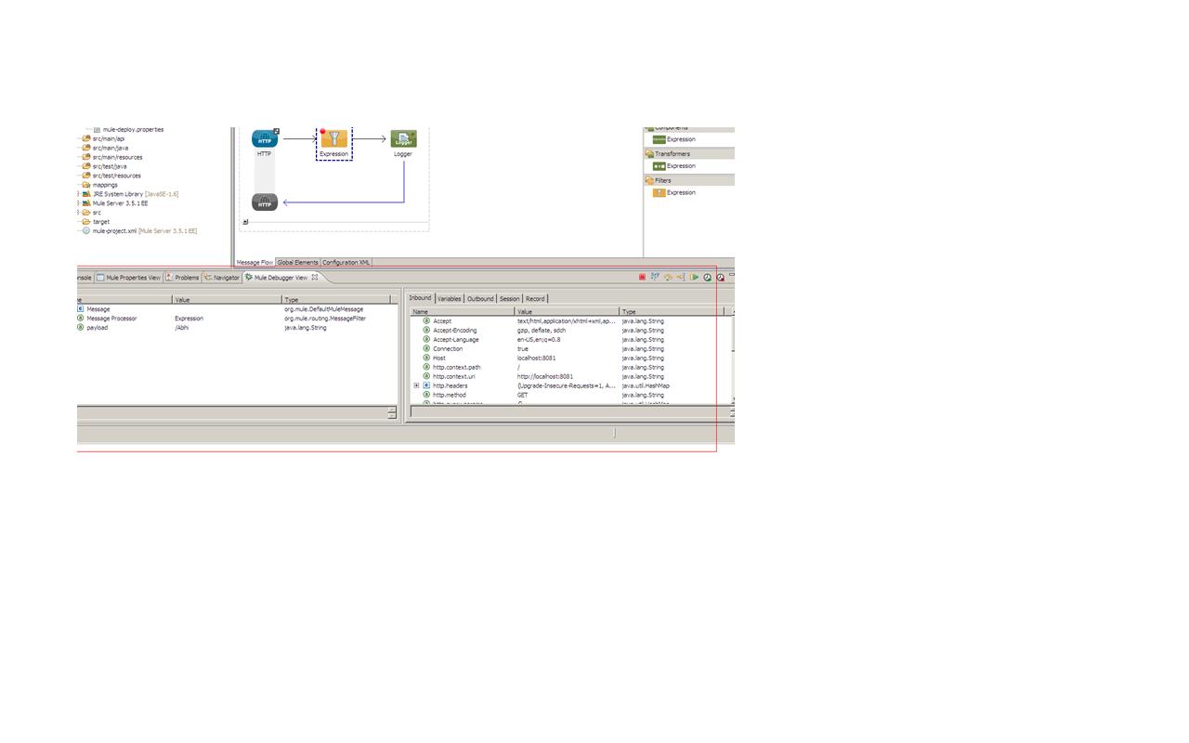The width and height of the screenshot is (1189, 743).
Task: Click the red Stop debugger icon
Action: pos(642,277)
